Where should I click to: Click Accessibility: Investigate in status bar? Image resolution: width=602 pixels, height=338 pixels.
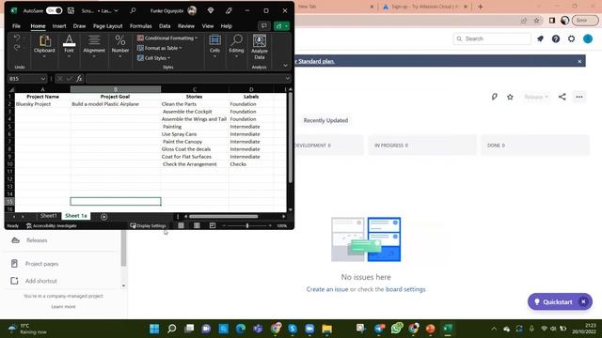coord(52,225)
